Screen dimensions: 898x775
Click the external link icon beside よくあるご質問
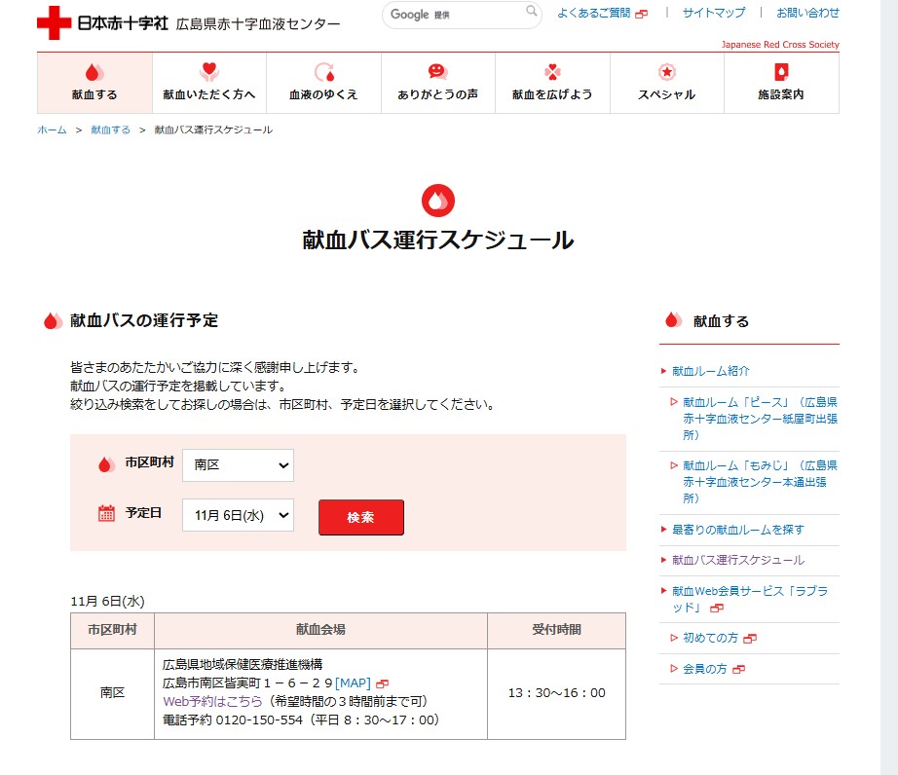click(642, 14)
